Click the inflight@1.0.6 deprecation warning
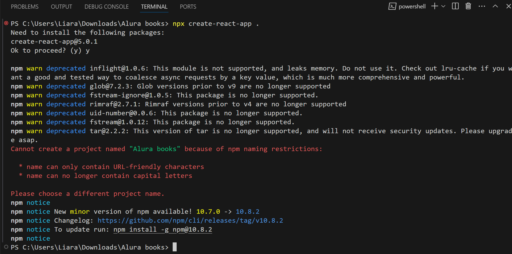This screenshot has height=254, width=512. [x=261, y=73]
